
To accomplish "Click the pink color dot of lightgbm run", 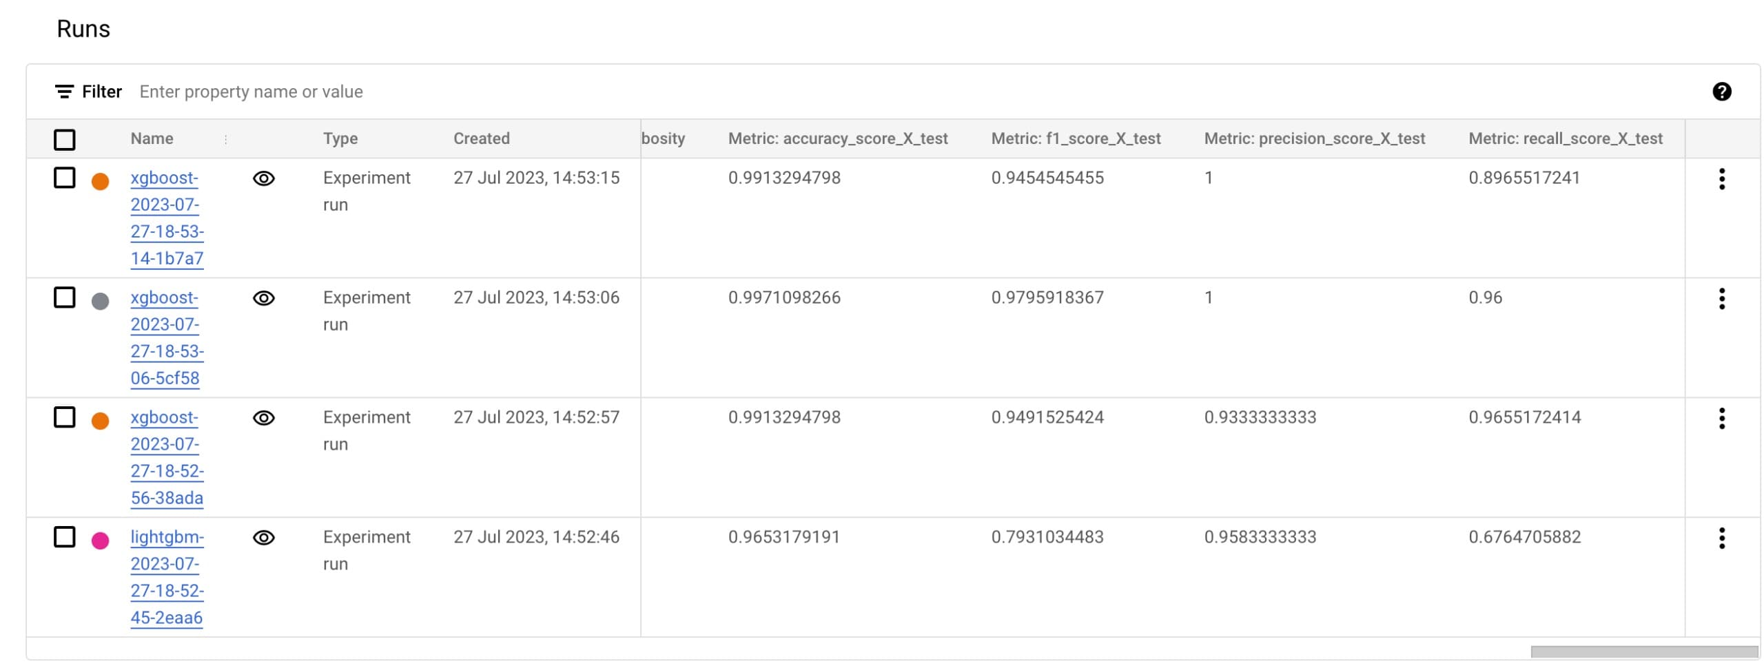I will 101,541.
